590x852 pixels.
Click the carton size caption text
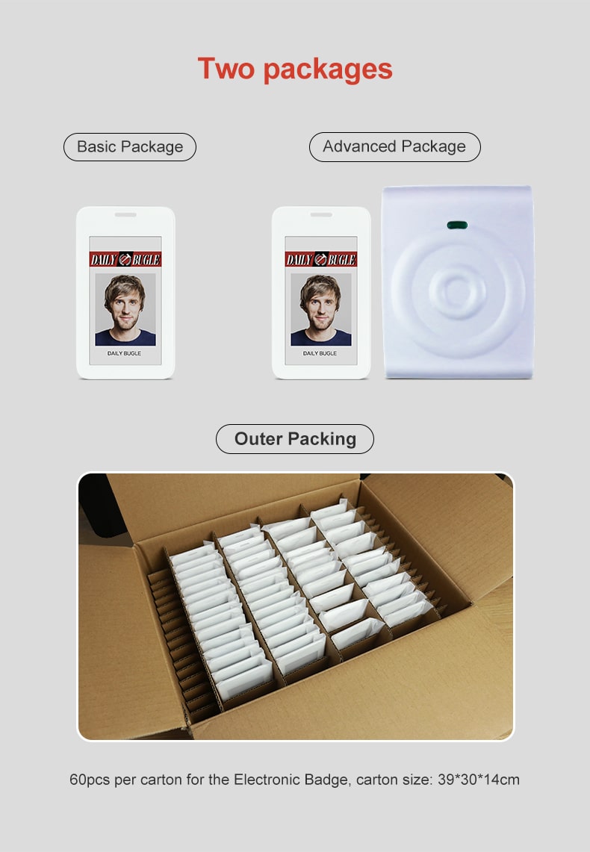[294, 780]
